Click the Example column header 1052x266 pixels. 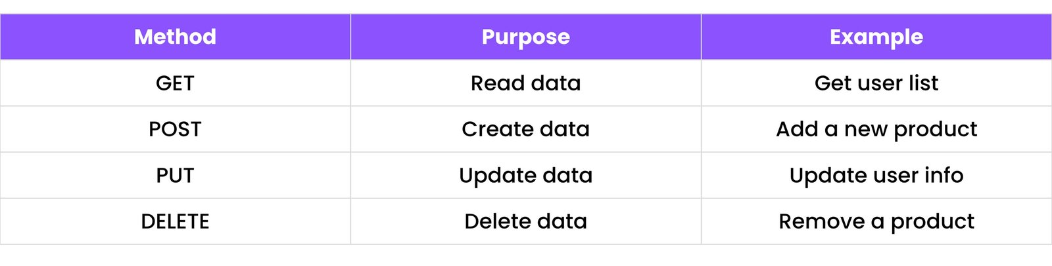pos(876,37)
